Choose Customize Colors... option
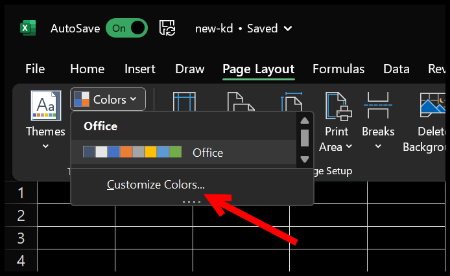Image resolution: width=450 pixels, height=276 pixels. click(x=156, y=185)
